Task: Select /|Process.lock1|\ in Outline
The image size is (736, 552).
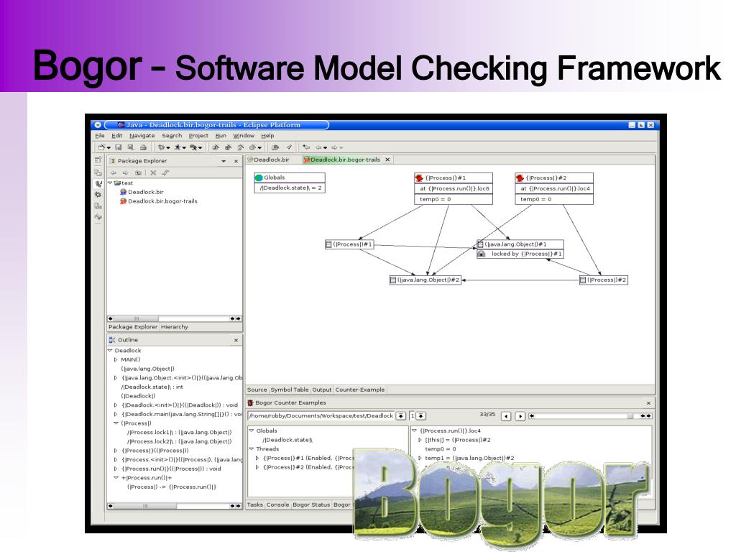Action: click(x=179, y=432)
